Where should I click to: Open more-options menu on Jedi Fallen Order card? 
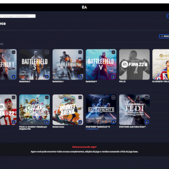pos(147,97)
